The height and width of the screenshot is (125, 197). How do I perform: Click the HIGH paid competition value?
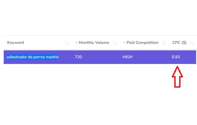point(127,57)
